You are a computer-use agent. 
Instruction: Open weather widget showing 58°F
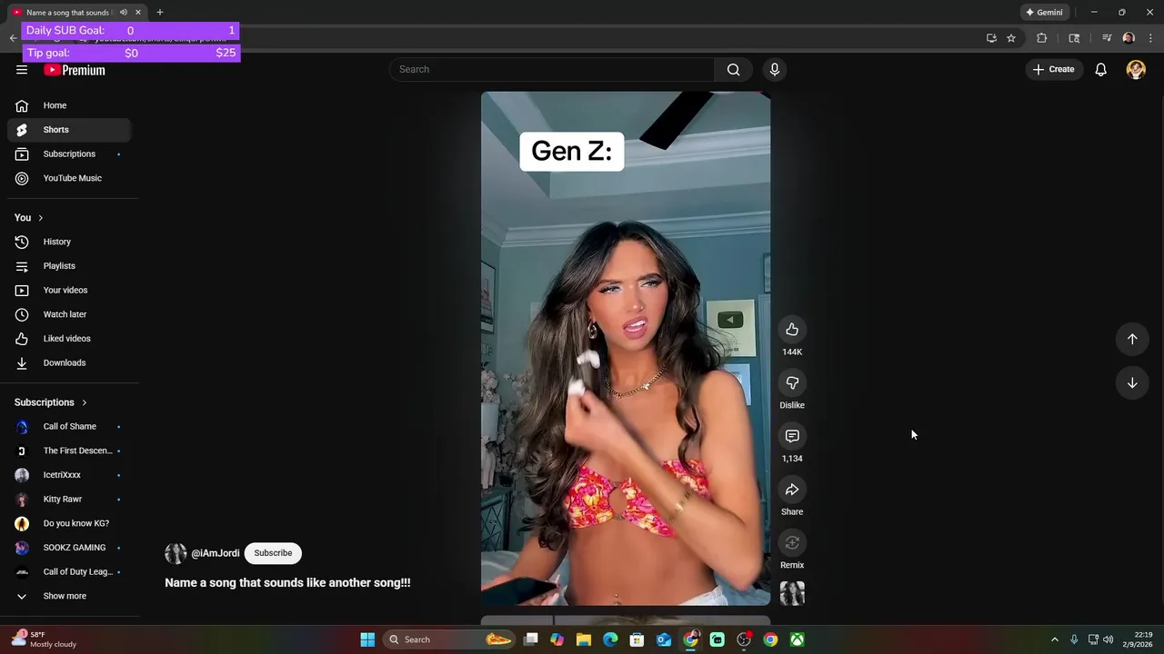44,639
